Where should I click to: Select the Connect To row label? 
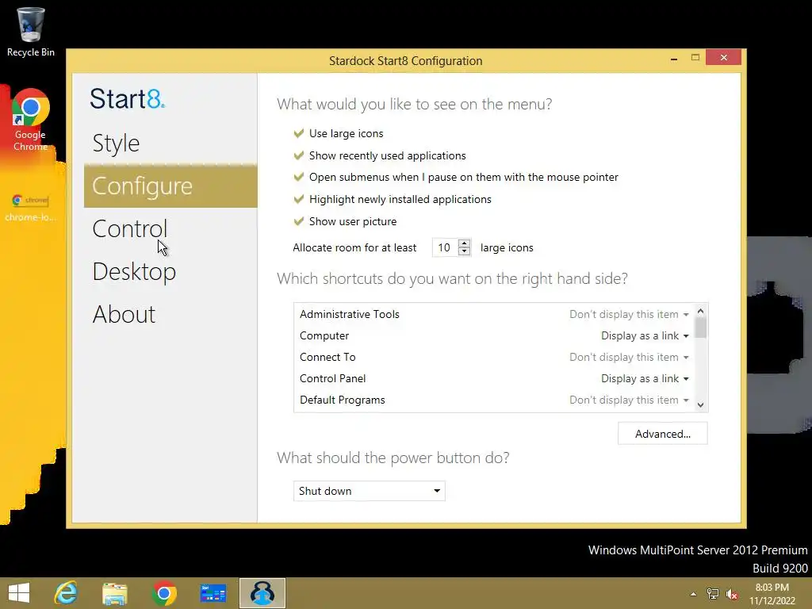click(327, 358)
